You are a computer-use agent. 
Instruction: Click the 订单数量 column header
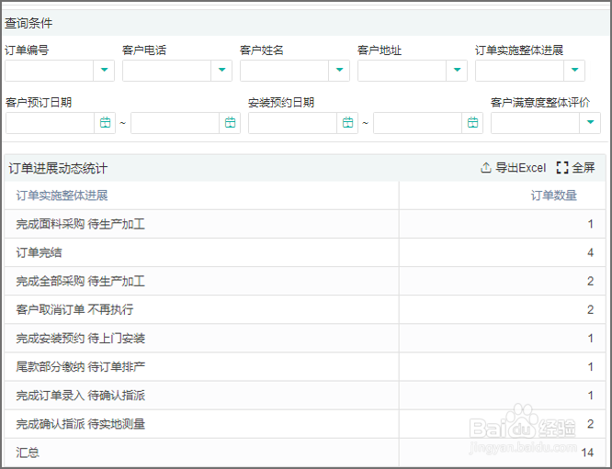coord(554,195)
